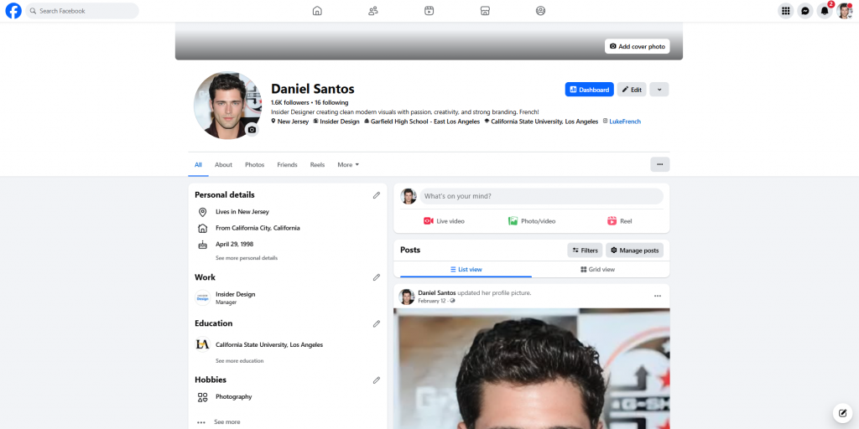Screen dimensions: 859x429
Task: Edit Education section with pencil icon
Action: pyautogui.click(x=377, y=323)
